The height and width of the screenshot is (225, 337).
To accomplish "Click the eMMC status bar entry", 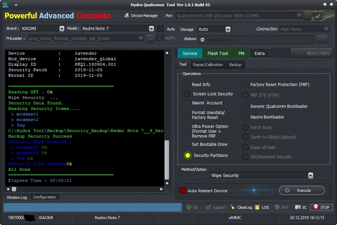I will [x=235, y=218].
